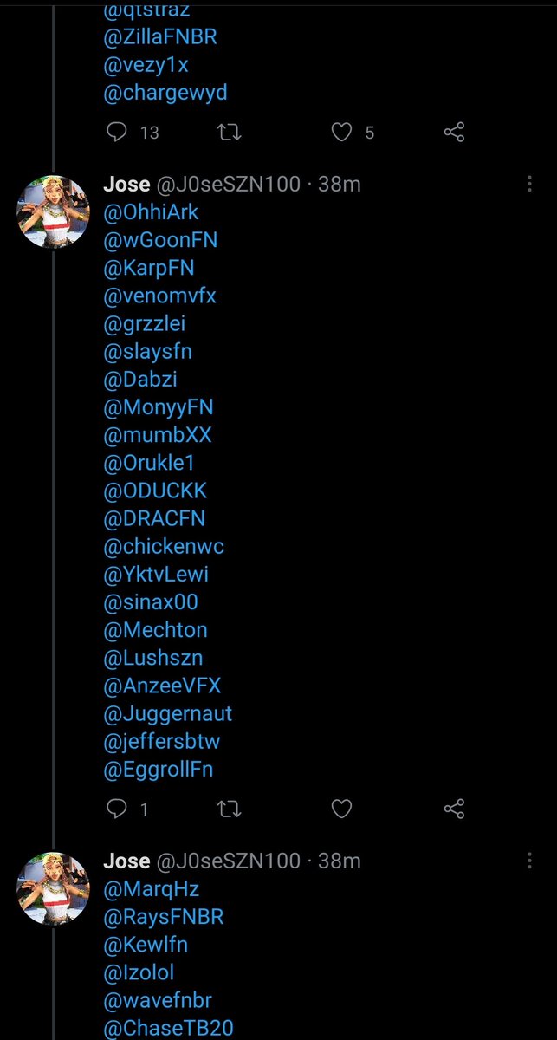Visit the @Juggernaut mention link
This screenshot has width=557, height=1040.
(168, 714)
